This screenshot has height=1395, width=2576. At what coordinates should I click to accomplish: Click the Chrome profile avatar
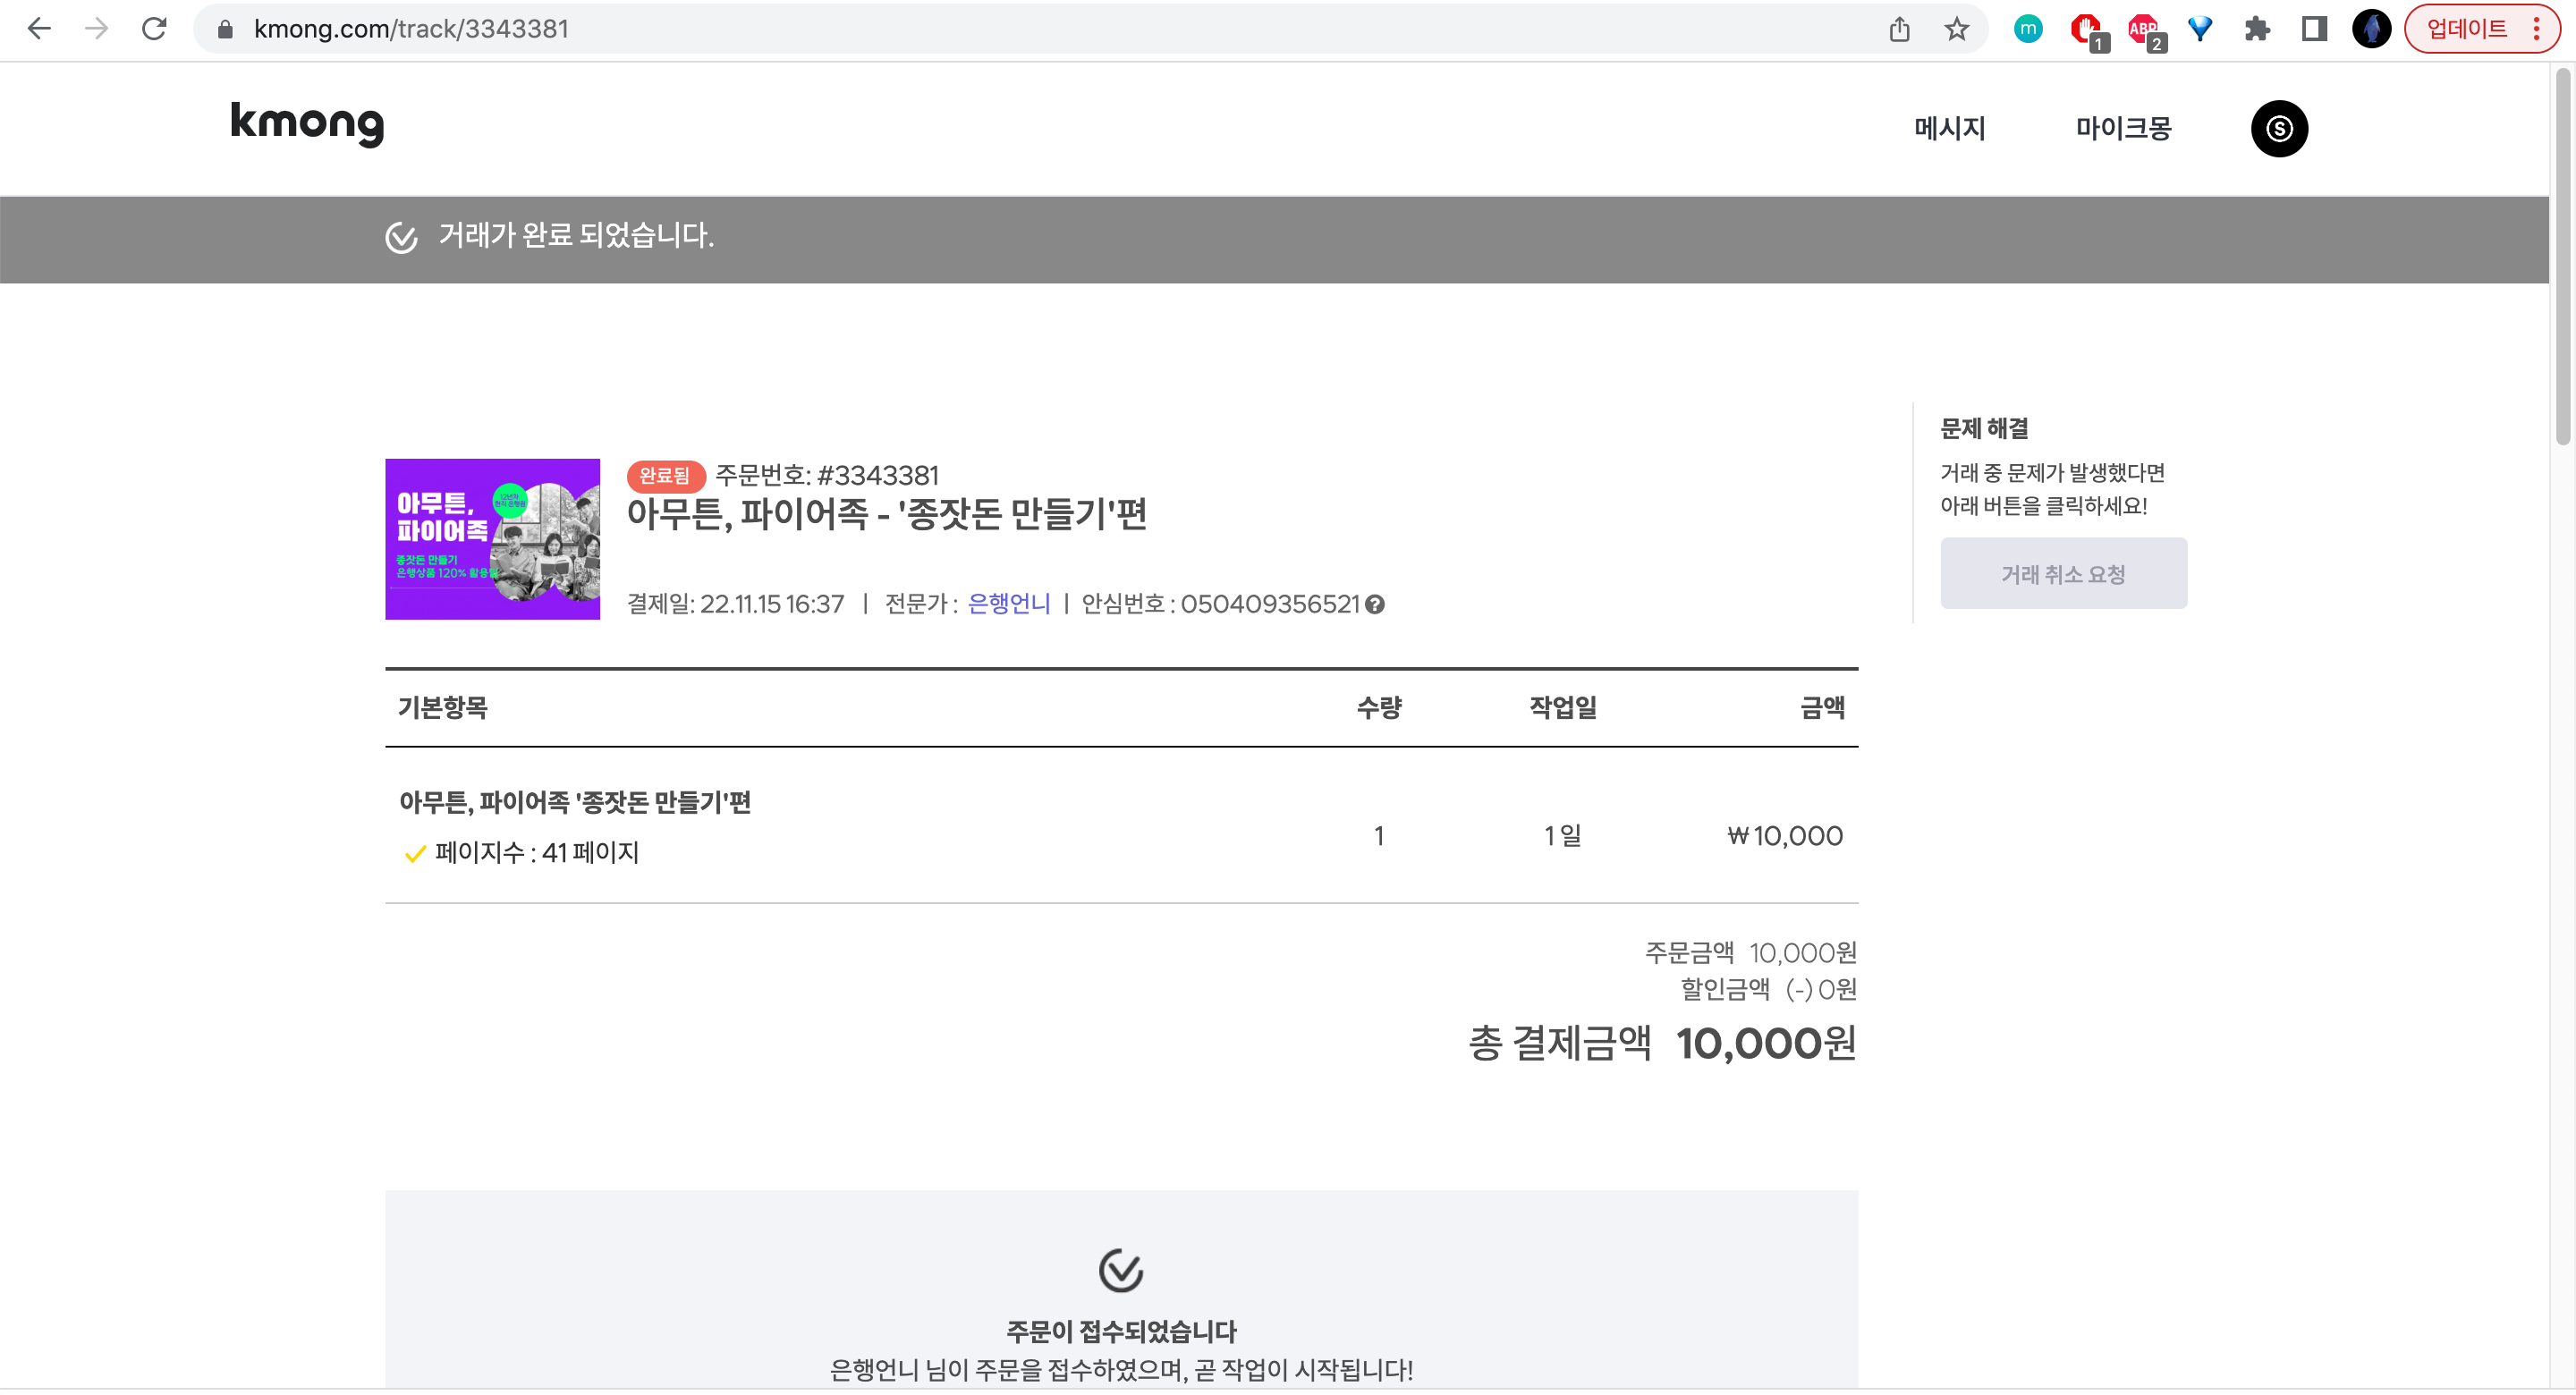click(x=2370, y=29)
